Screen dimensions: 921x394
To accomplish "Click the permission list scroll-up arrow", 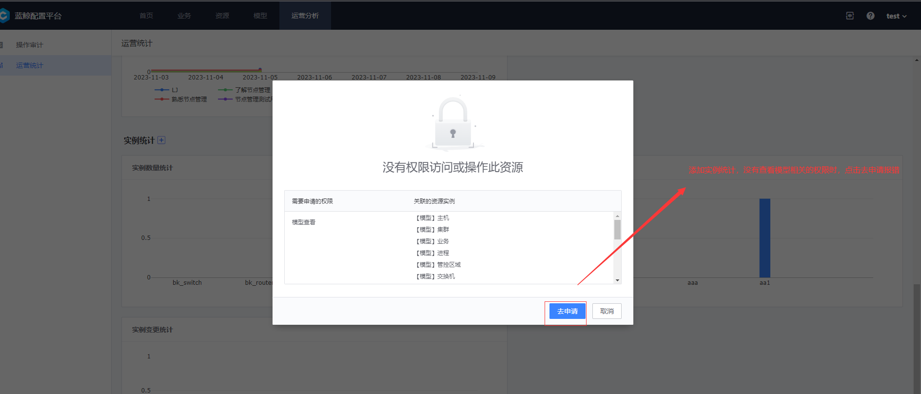I will (617, 216).
